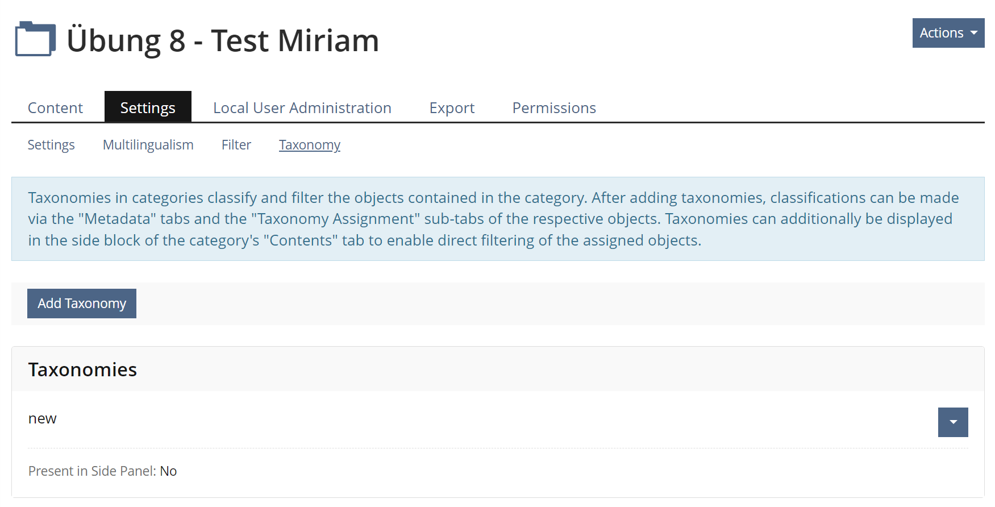Screen dimensions: 995x507
Task: Select the Settings sub-tab below main tabs
Action: tap(51, 145)
